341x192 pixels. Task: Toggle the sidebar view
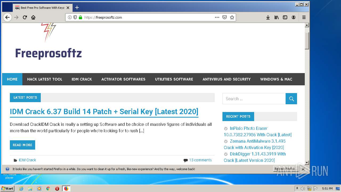(x=285, y=17)
